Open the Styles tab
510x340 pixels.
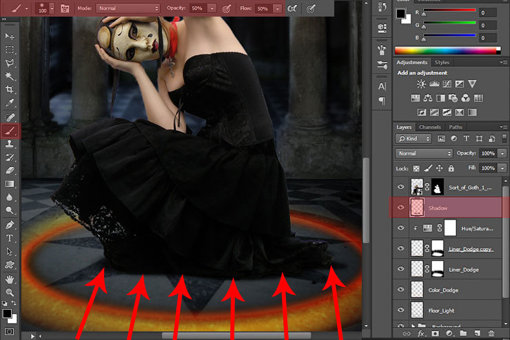(442, 63)
